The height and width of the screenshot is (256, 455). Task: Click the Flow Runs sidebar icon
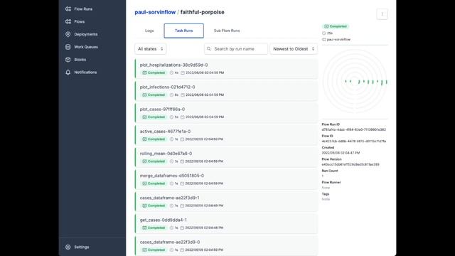point(68,9)
